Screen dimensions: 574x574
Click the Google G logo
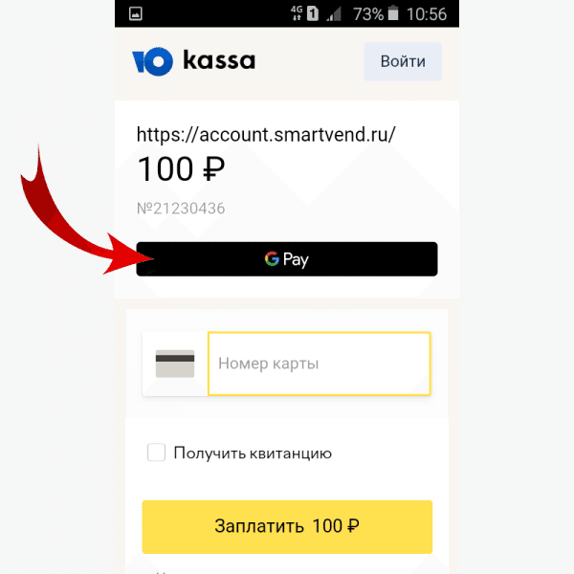pyautogui.click(x=272, y=258)
